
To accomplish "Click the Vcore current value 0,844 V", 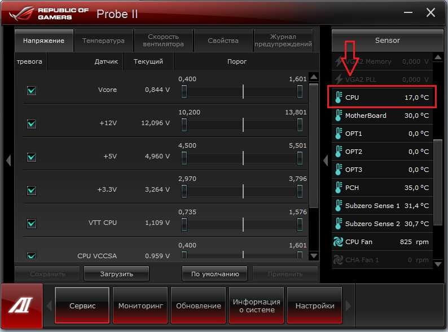I will click(157, 90).
